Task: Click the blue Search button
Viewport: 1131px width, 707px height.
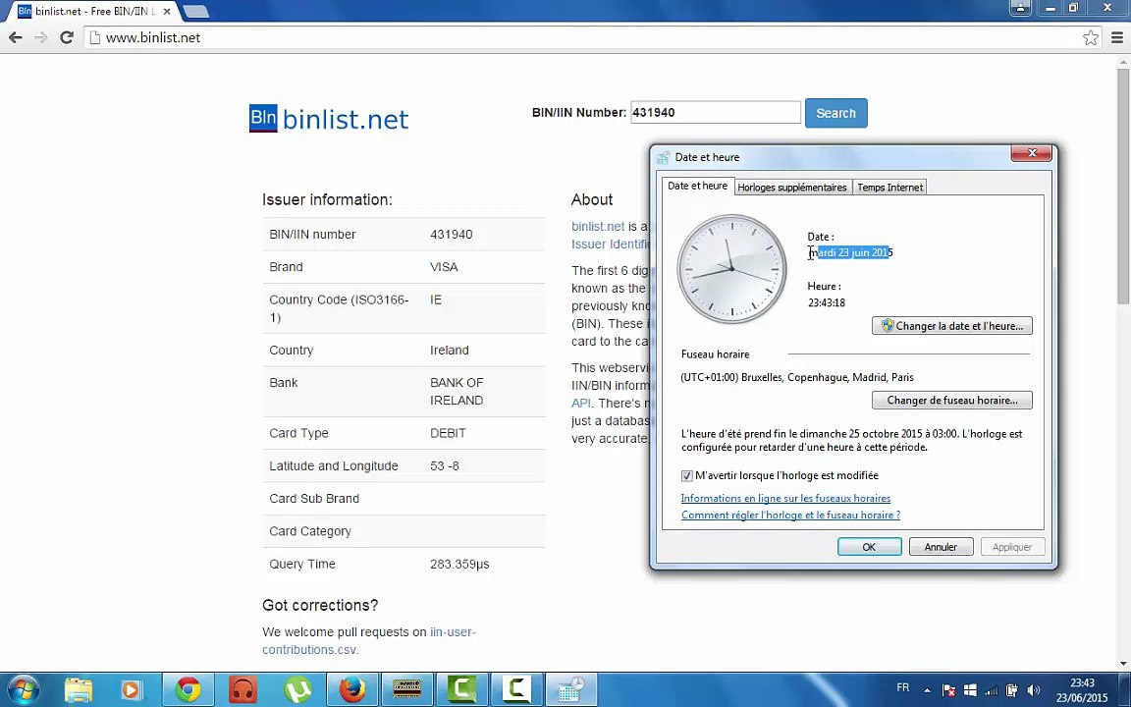Action: click(x=836, y=113)
